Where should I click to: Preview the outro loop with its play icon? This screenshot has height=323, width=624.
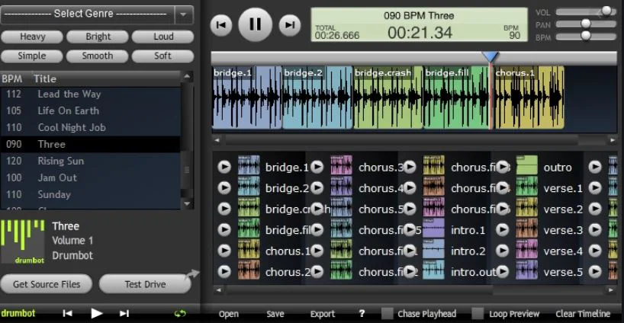[x=503, y=167]
